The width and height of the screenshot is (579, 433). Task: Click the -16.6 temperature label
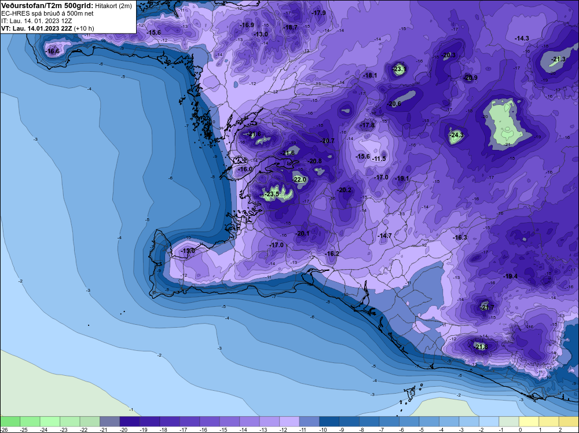pyautogui.click(x=52, y=52)
